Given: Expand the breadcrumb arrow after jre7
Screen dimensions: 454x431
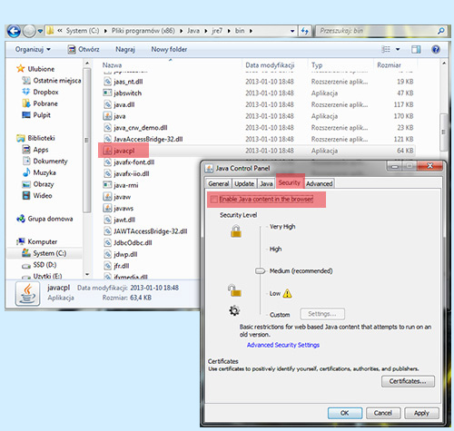Looking at the screenshot, I should 229,31.
